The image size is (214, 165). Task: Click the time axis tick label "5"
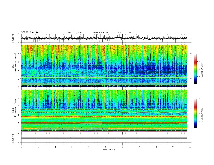(x=106, y=147)
